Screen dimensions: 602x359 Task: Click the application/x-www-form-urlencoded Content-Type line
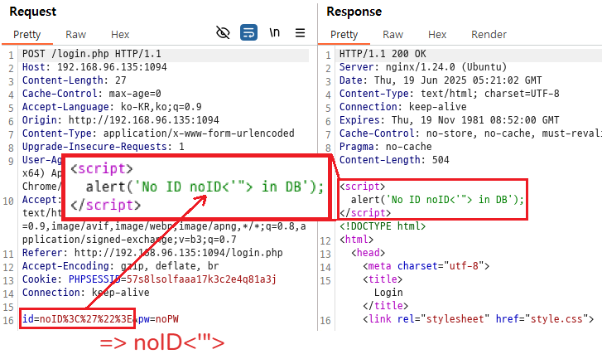[x=158, y=133]
